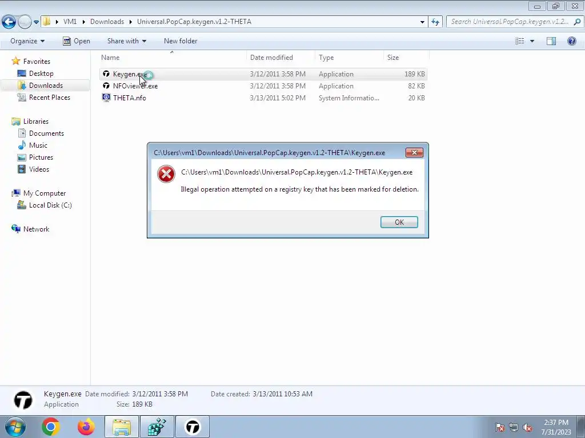Click the address bar refresh button
The image size is (585, 438).
coord(435,22)
